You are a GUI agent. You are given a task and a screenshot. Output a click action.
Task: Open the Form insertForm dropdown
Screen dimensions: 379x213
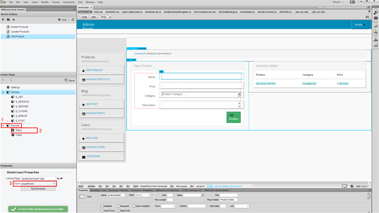(x=38, y=184)
